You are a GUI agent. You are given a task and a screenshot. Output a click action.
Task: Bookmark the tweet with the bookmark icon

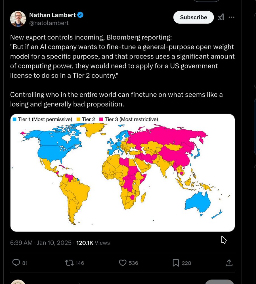tap(176, 263)
